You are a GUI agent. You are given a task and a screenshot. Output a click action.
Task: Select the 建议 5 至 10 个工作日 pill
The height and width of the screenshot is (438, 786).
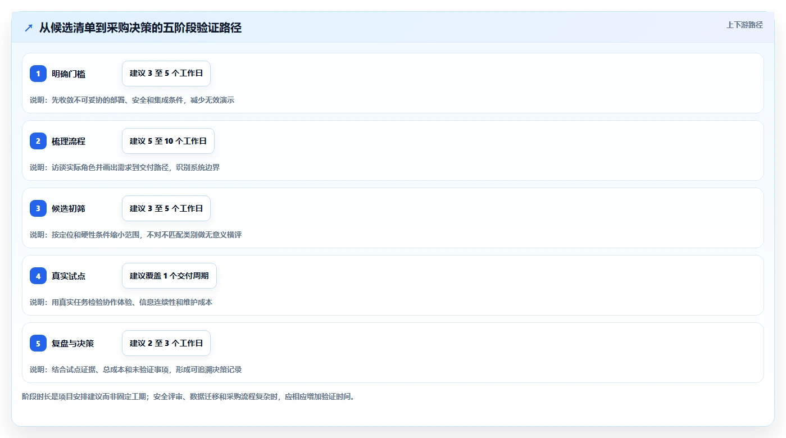point(168,141)
